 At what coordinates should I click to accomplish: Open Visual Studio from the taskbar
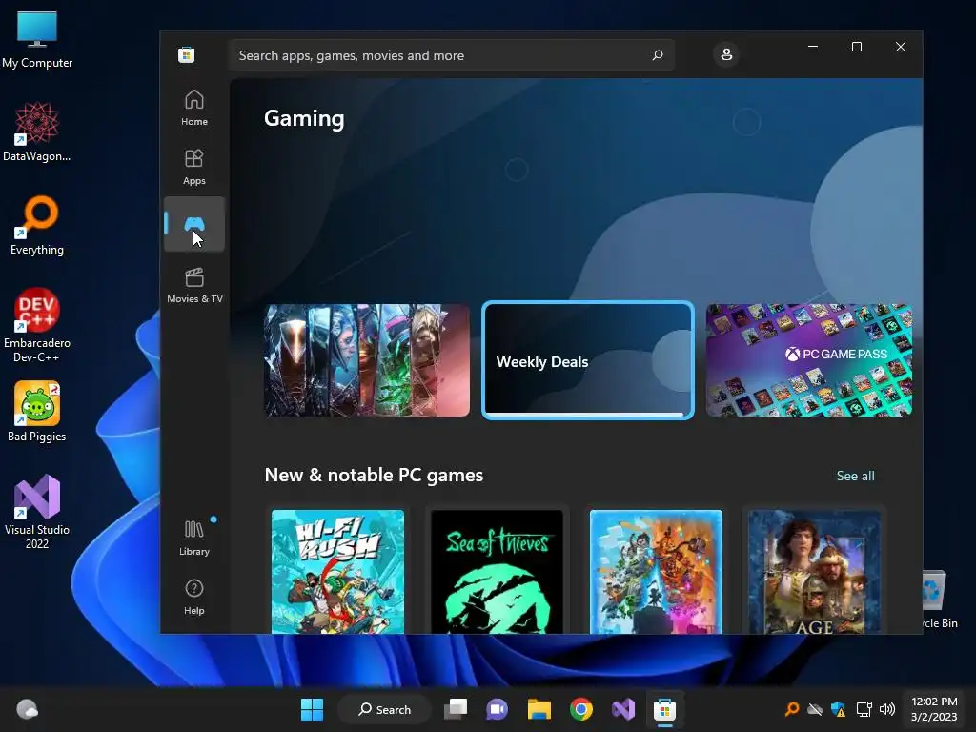pyautogui.click(x=623, y=709)
